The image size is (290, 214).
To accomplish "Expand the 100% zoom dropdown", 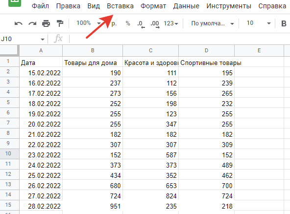I will (x=89, y=23).
